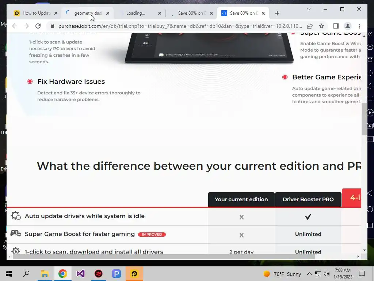Reload the current page

pos(38,26)
